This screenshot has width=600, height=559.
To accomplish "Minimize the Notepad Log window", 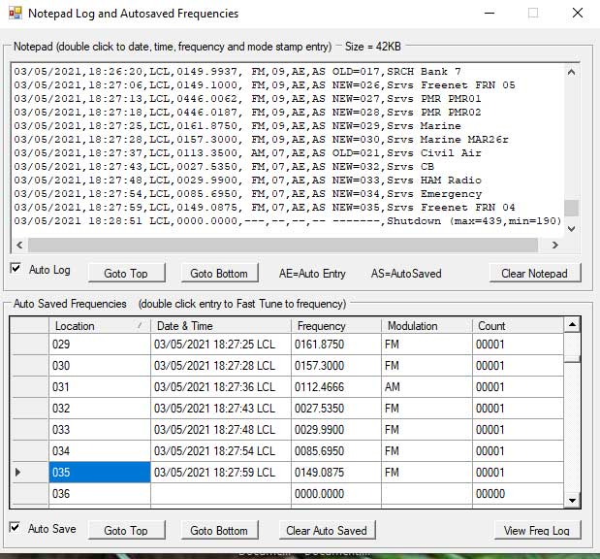I will click(x=489, y=13).
